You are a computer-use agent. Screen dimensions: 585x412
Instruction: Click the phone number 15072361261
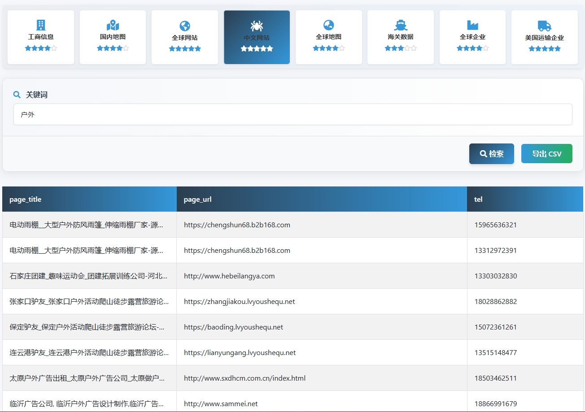click(x=496, y=327)
